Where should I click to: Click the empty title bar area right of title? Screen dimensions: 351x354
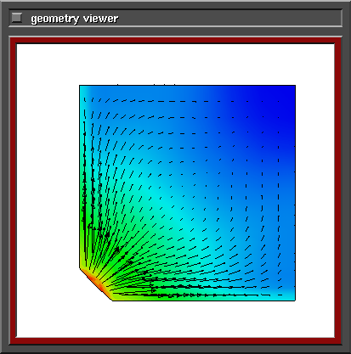coord(229,18)
